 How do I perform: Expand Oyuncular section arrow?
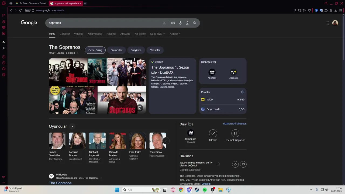pos(72,126)
